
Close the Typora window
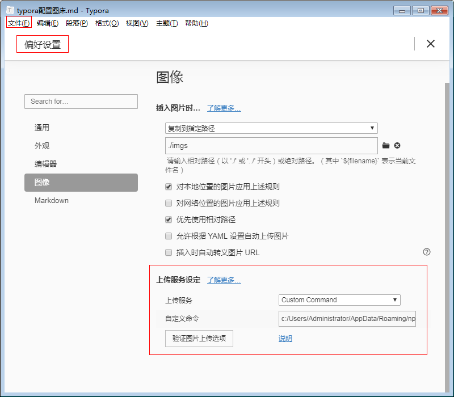(439, 11)
